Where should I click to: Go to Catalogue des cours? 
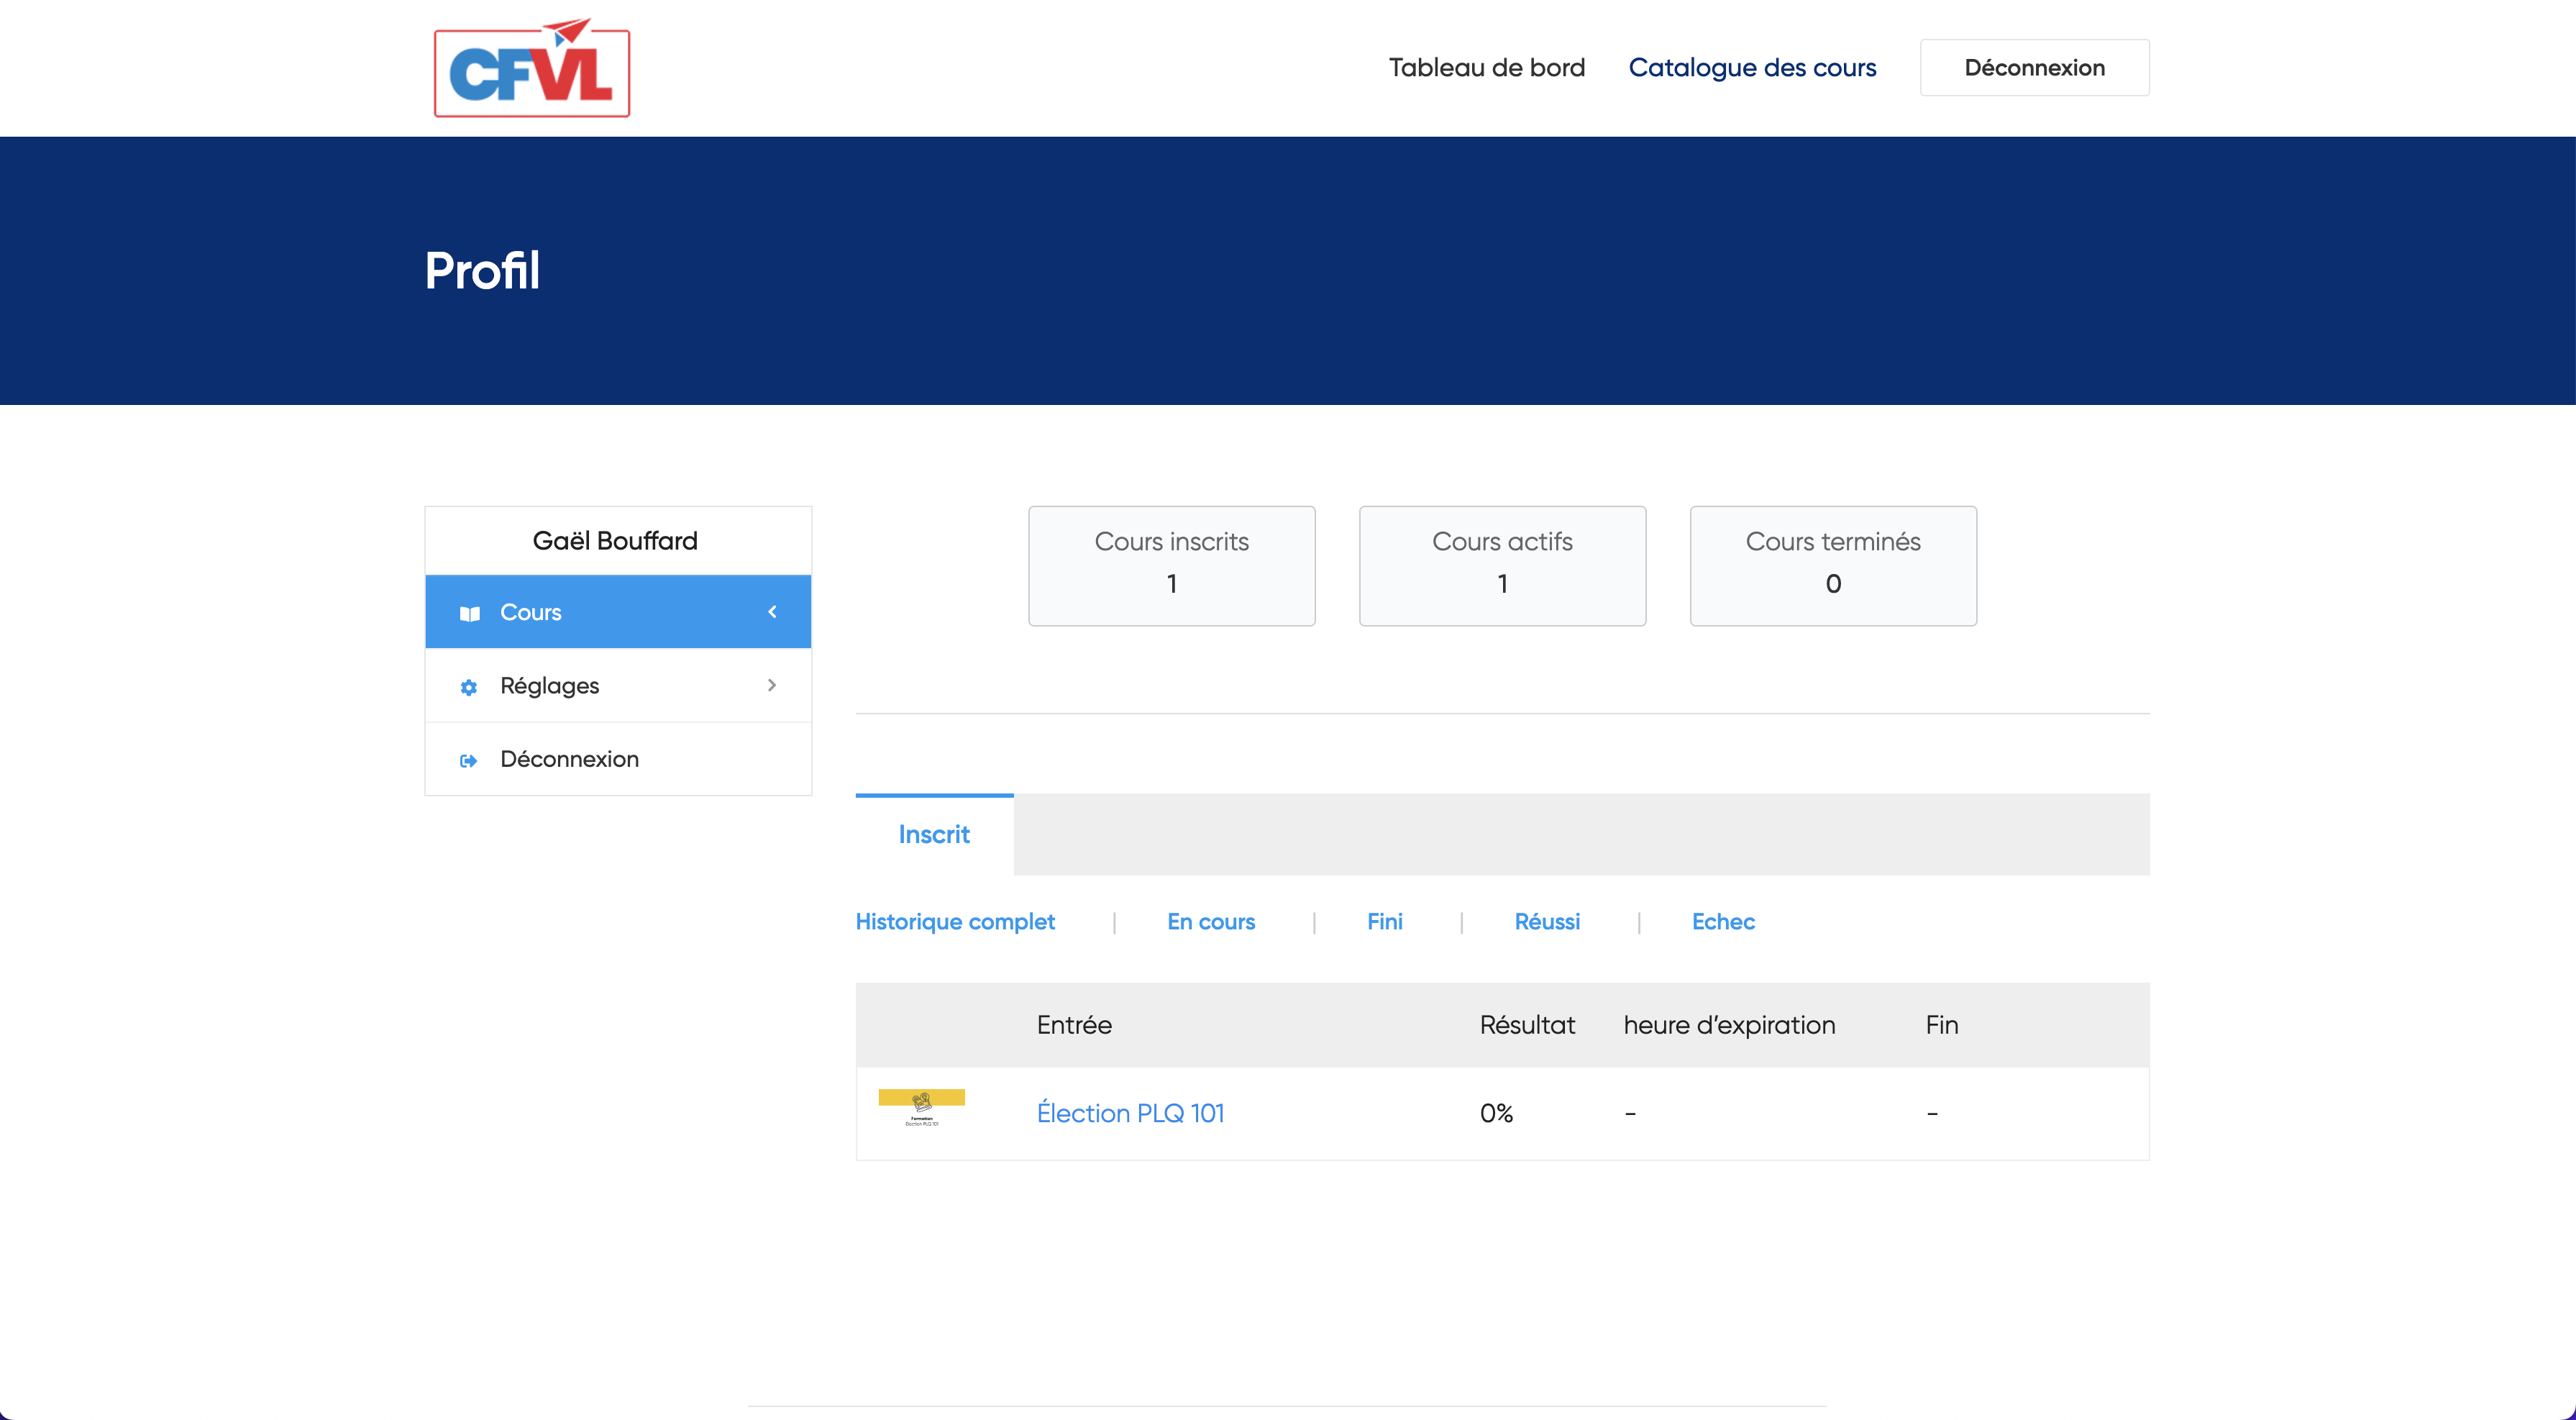coord(1752,68)
